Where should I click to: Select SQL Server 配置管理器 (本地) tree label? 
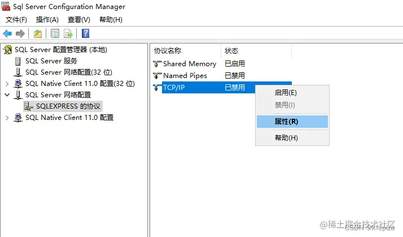[x=61, y=50]
